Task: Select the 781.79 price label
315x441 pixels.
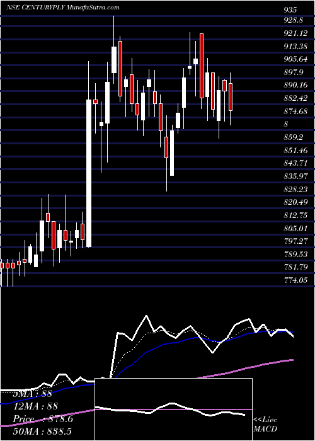Action: [x=295, y=267]
